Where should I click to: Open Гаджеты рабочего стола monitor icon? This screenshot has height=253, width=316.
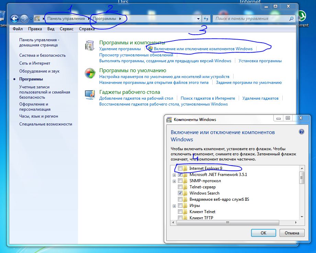pyautogui.click(x=90, y=95)
